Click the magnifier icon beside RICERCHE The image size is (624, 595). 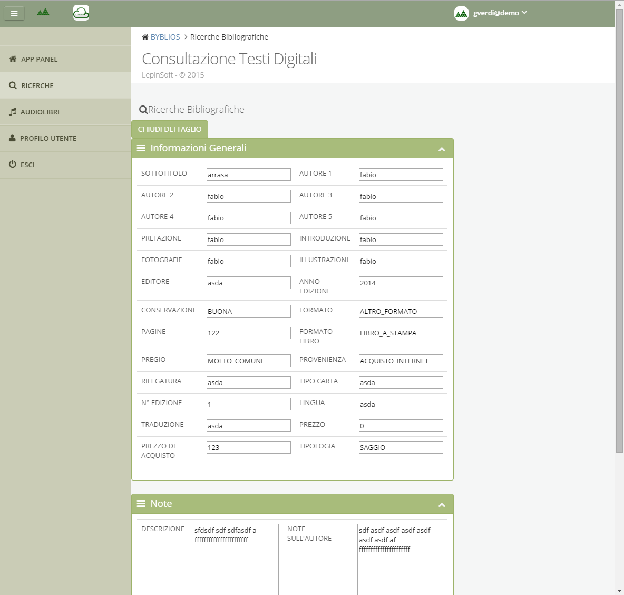click(13, 85)
